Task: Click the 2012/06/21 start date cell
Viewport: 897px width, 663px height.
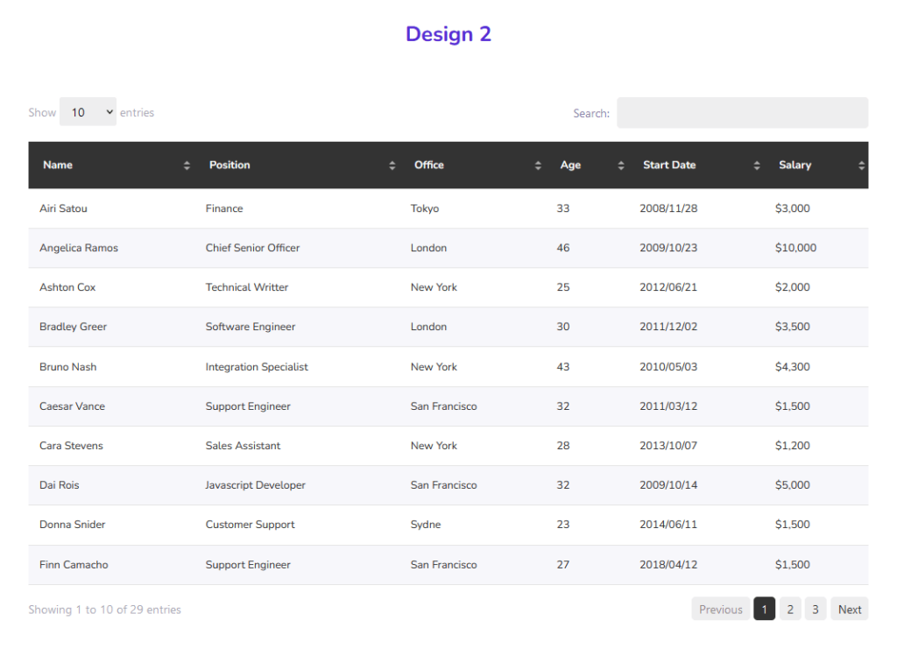Action: pos(668,287)
